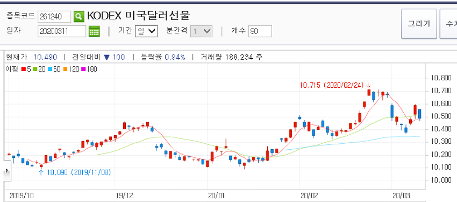Click the partially visible 수치 button
Viewport: 457px width, 202px height.
point(448,24)
